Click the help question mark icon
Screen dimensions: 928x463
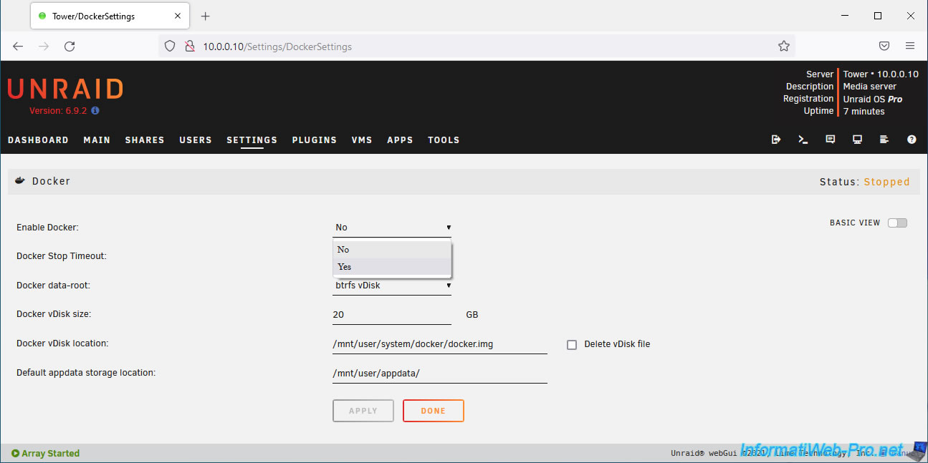click(912, 140)
